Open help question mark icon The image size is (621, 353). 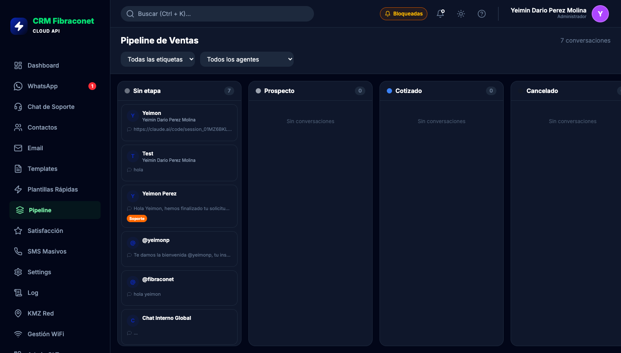coord(482,14)
